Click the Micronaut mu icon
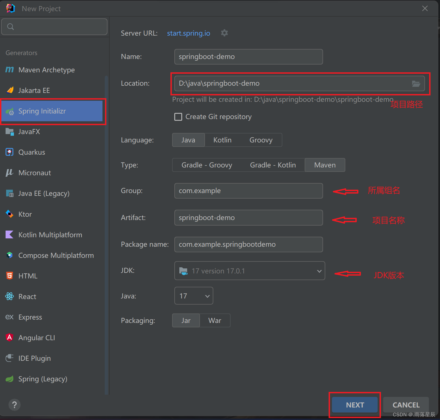 pyautogui.click(x=10, y=173)
